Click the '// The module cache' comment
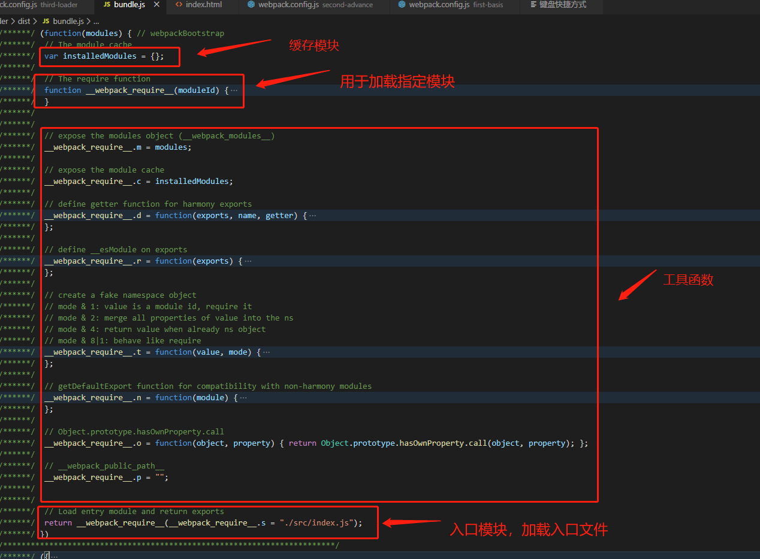Viewport: 760px width, 559px height. 88,44
